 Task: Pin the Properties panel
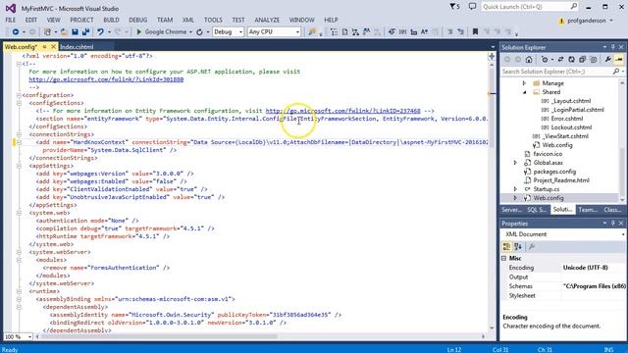click(x=612, y=224)
